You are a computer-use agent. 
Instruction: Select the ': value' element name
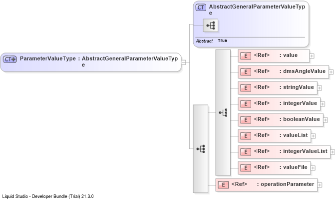pyautogui.click(x=289, y=55)
